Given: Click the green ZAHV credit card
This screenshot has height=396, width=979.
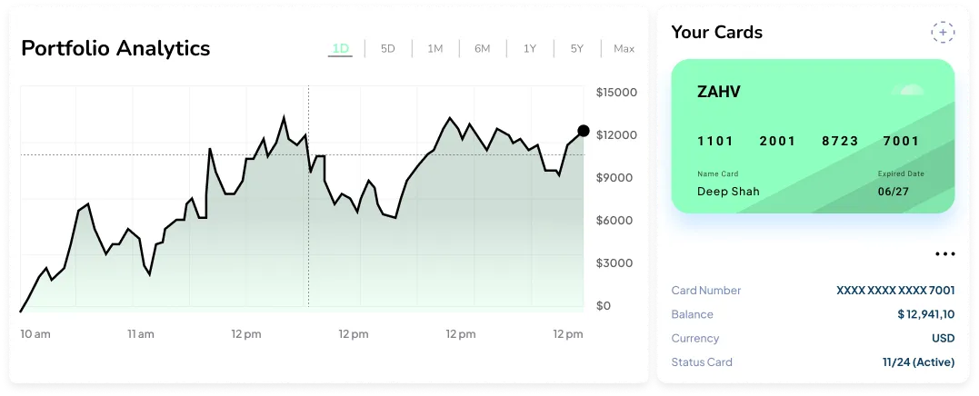Looking at the screenshot, I should coord(813,136).
